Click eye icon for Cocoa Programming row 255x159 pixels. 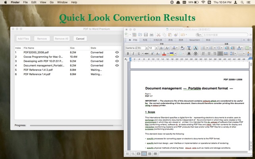click(117, 57)
